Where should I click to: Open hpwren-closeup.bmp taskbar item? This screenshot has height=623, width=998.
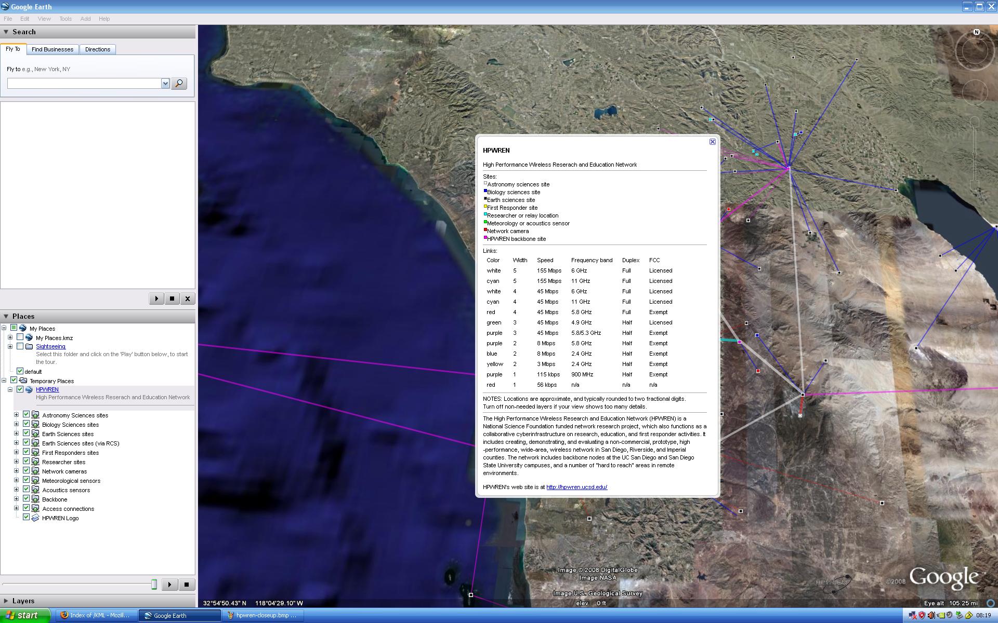(262, 615)
